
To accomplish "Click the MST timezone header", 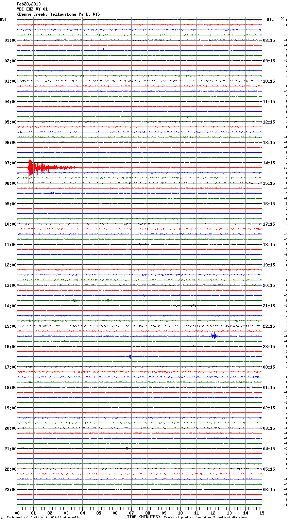I will tap(3, 19).
